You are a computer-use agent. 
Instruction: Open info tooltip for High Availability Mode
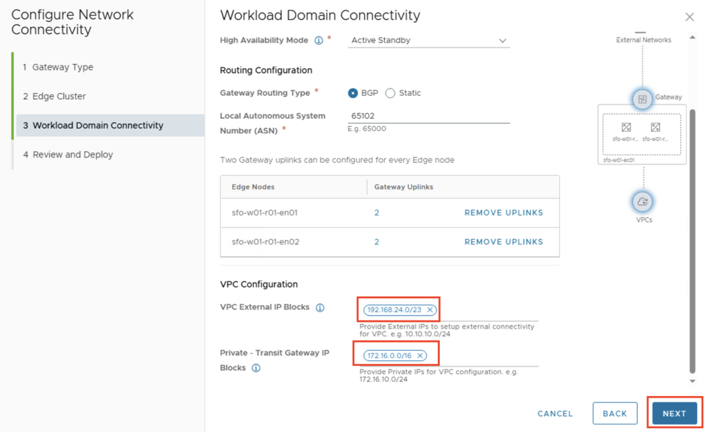(x=319, y=41)
